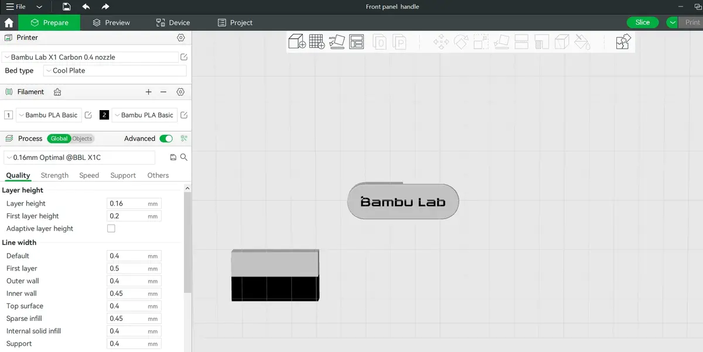This screenshot has width=703, height=352.
Task: Open the Preview tab
Action: coord(111,22)
